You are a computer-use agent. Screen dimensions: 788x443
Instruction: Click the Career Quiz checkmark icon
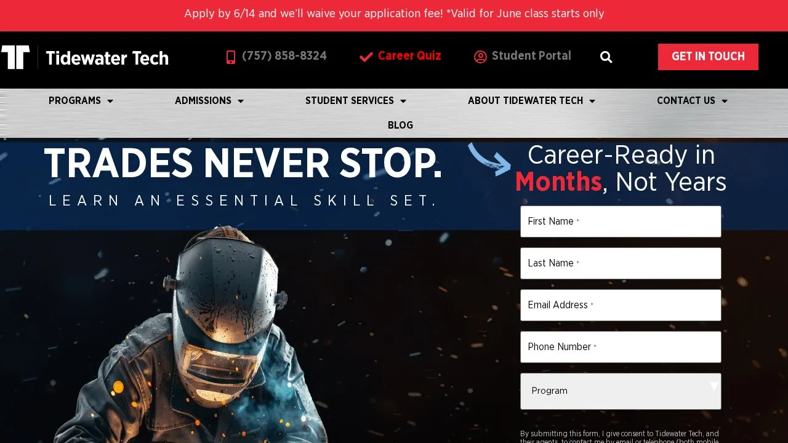coord(366,57)
